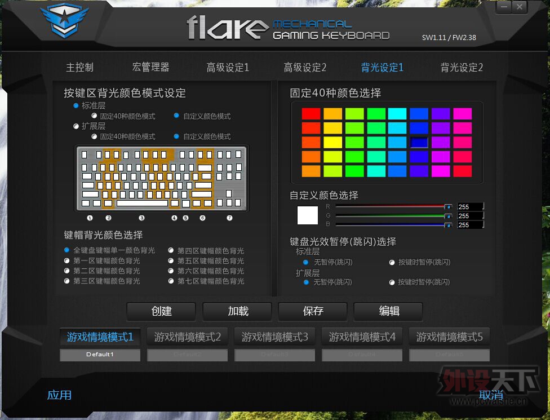Choose 固定40种颜色模式 under 扩展层

[94, 136]
